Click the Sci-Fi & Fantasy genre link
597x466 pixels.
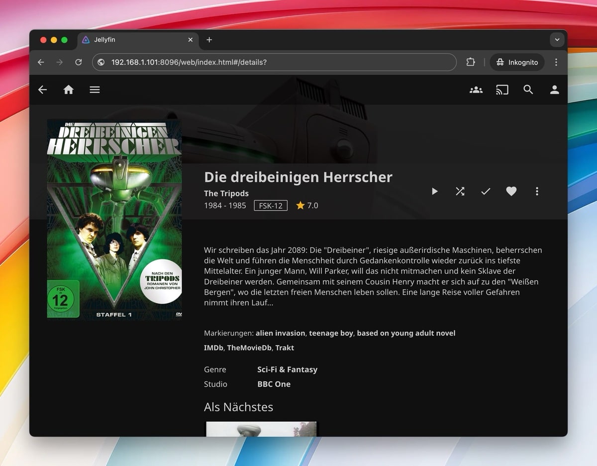[287, 370]
